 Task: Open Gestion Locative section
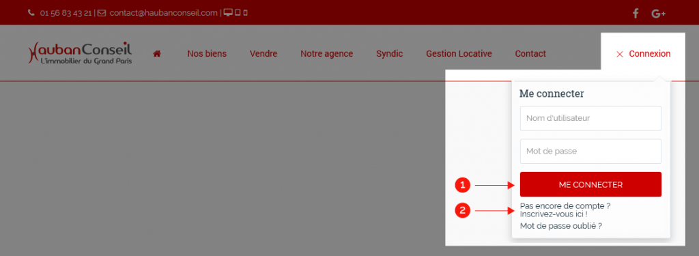pos(459,54)
